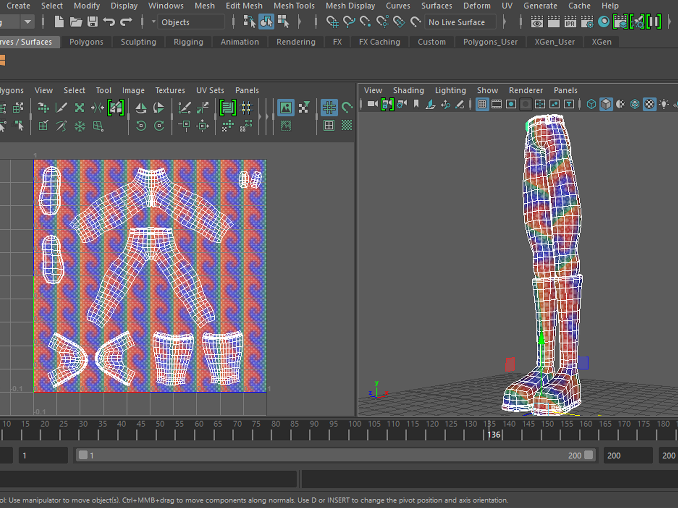Click the snowflake icon in UV toolbar
Image resolution: width=678 pixels, height=508 pixels.
[80, 126]
